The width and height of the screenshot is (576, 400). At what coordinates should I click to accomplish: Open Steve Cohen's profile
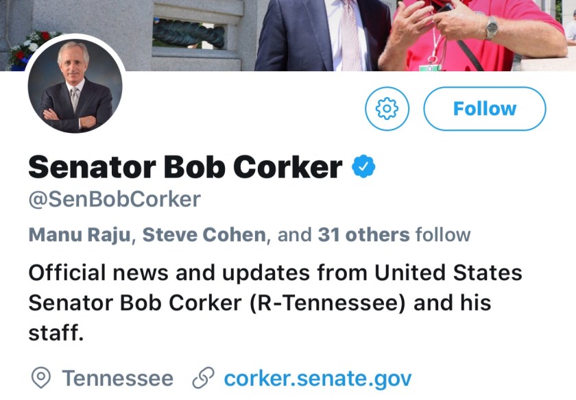[x=204, y=235]
